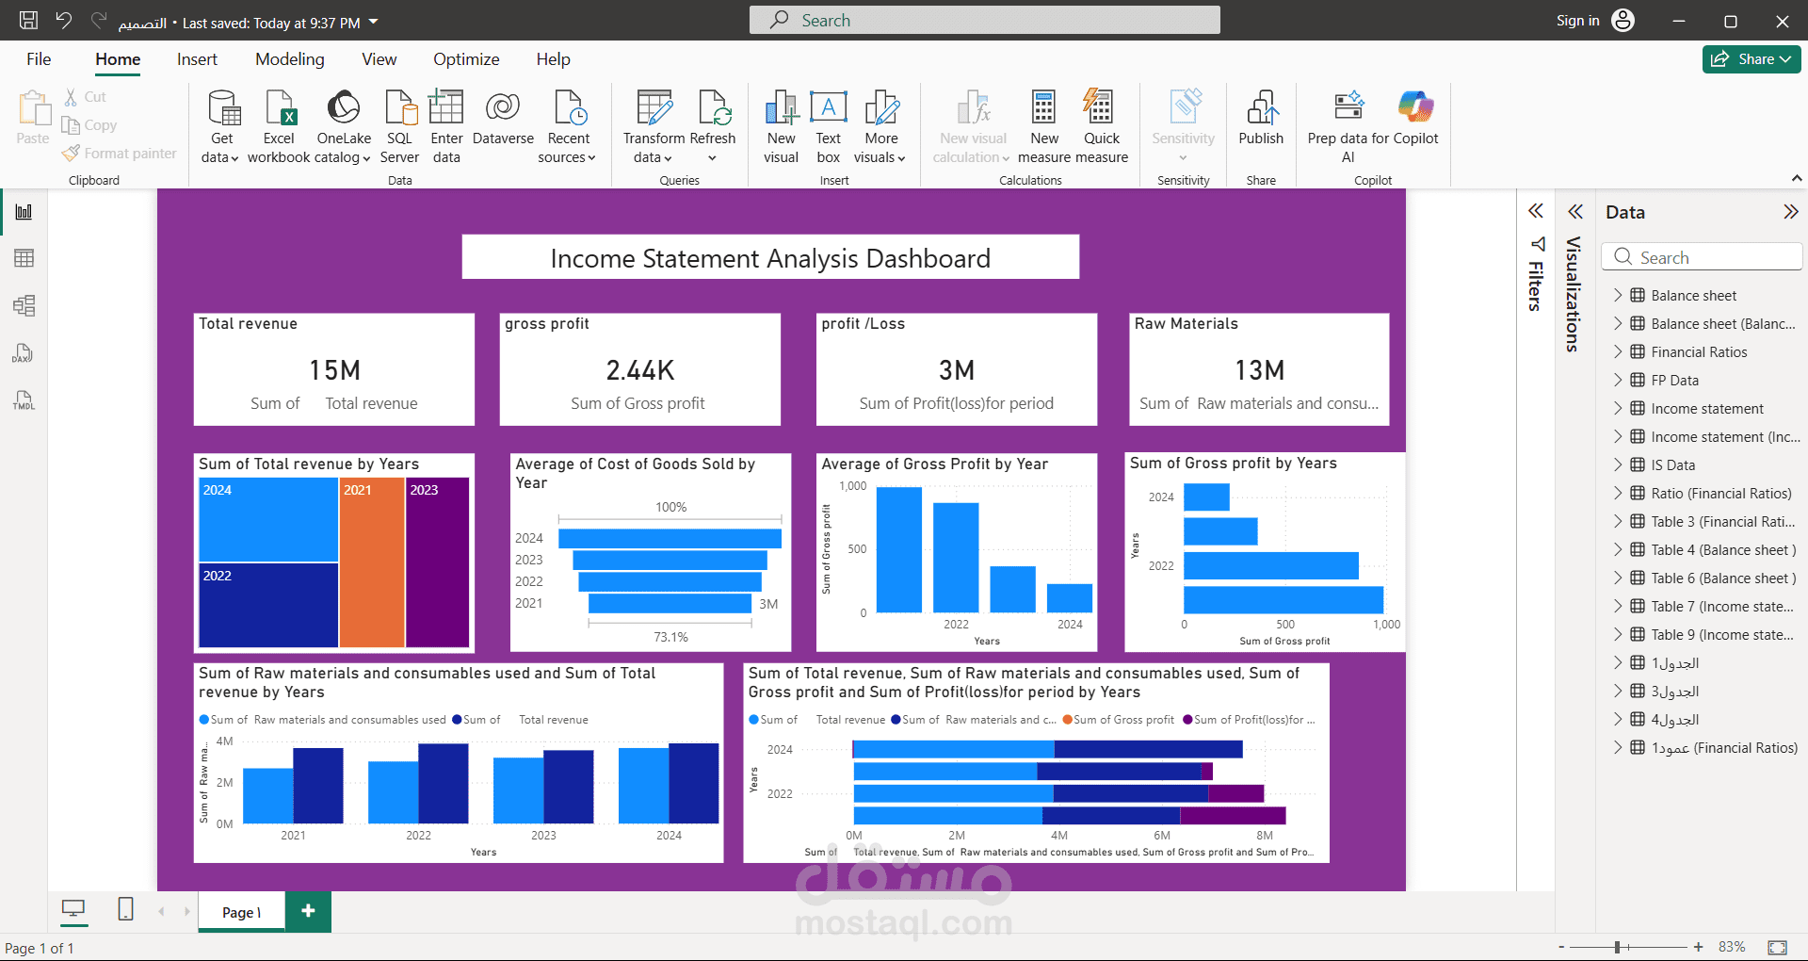1808x961 pixels.
Task: Switch to the Modeling tab
Action: 290,59
